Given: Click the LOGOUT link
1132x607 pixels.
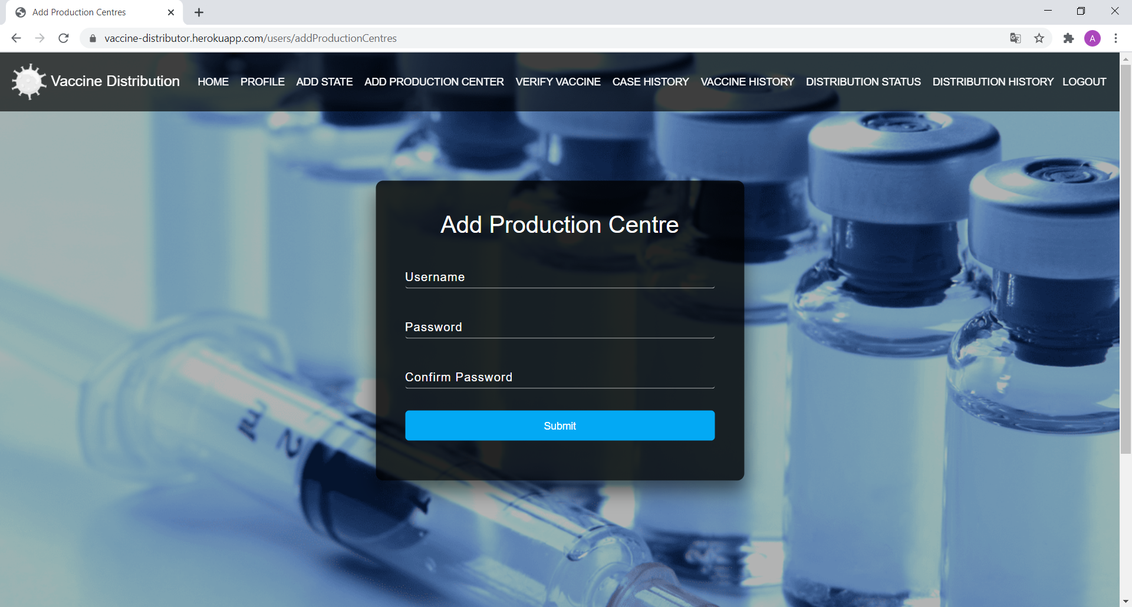Looking at the screenshot, I should point(1084,82).
